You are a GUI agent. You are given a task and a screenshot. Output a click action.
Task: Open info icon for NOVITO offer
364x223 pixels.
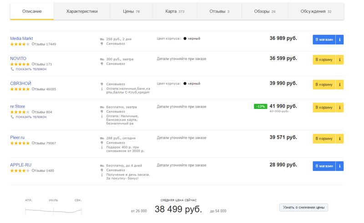(339, 60)
